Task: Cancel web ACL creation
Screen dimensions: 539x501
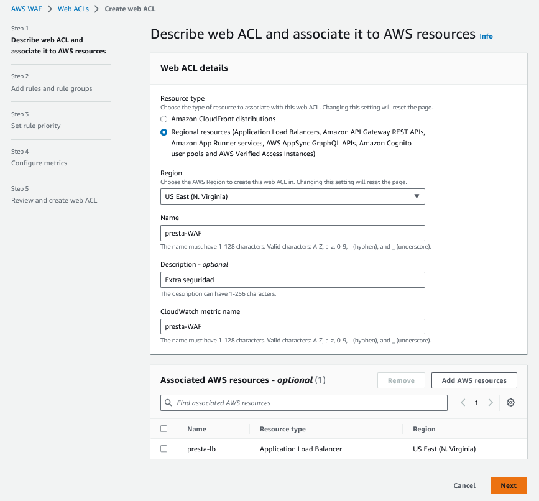Action: [464, 485]
